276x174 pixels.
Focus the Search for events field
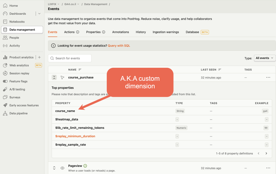[x=70, y=58]
